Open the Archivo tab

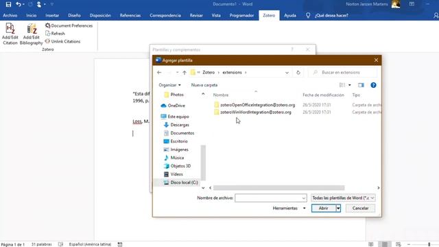pos(10,15)
